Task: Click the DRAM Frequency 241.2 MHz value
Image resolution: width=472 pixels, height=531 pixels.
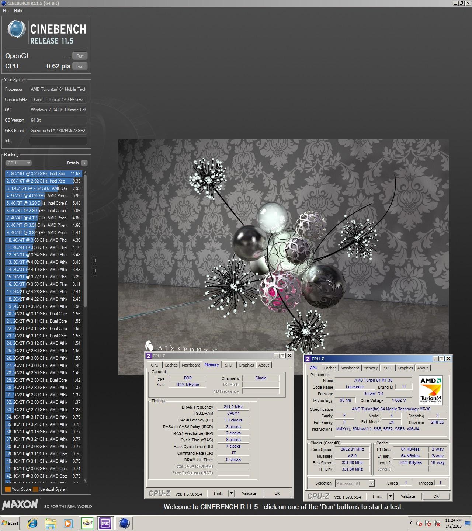Action: tap(233, 407)
